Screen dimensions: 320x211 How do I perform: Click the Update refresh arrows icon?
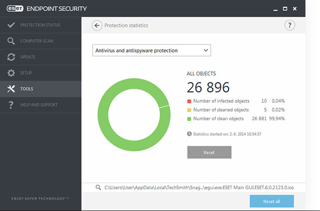tap(11, 57)
